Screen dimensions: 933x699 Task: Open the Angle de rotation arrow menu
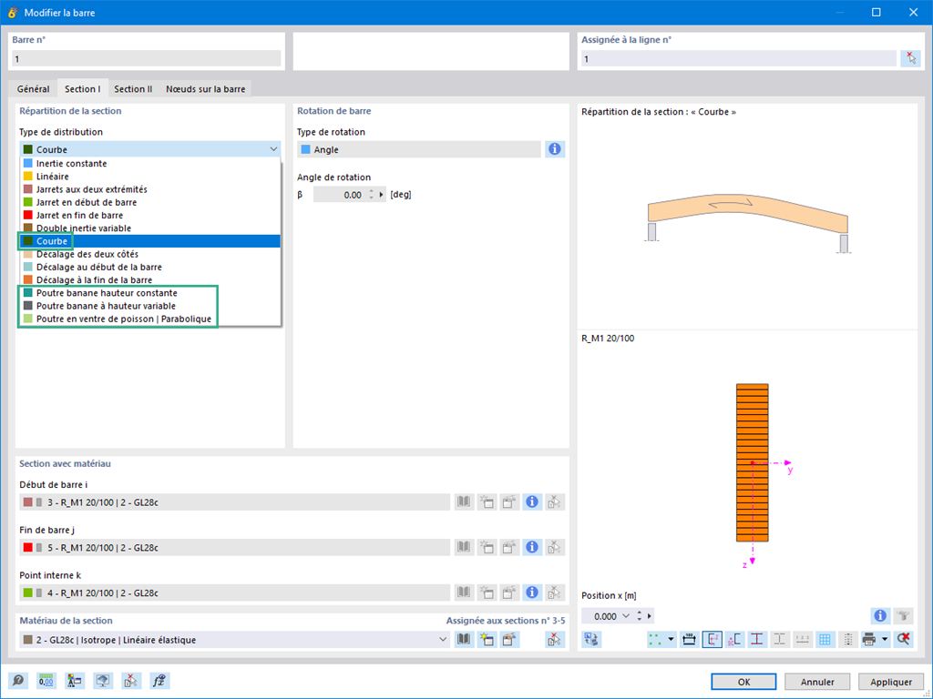[x=382, y=195]
